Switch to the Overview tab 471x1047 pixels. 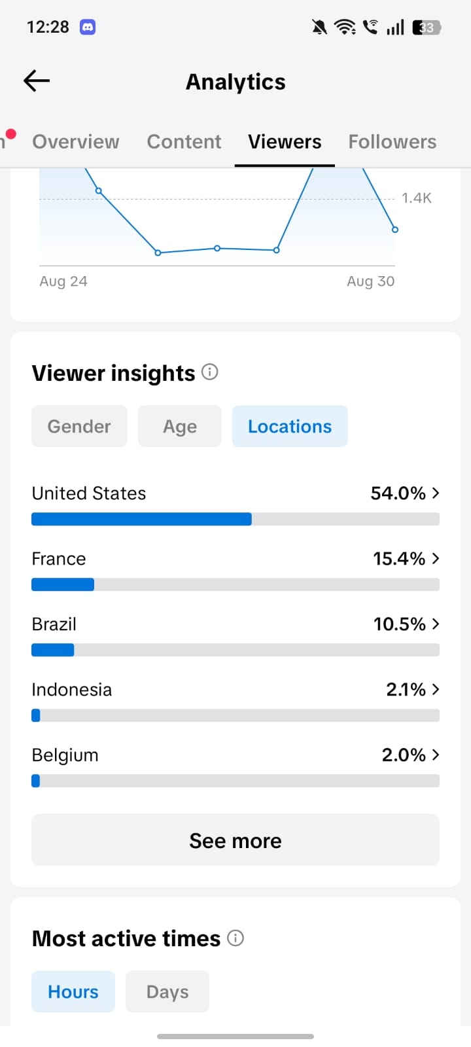[76, 141]
